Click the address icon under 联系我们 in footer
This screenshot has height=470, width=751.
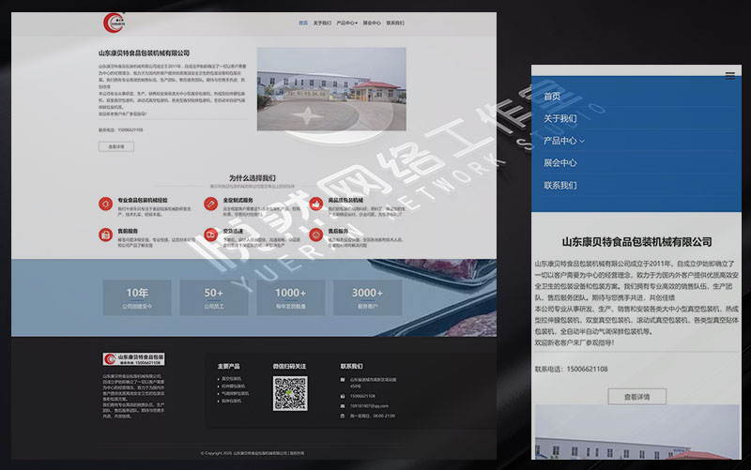[x=343, y=380]
